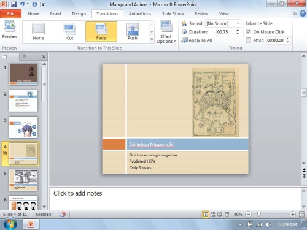Start Slide Show from status bar icon
The image size is (307, 230).
(x=227, y=214)
